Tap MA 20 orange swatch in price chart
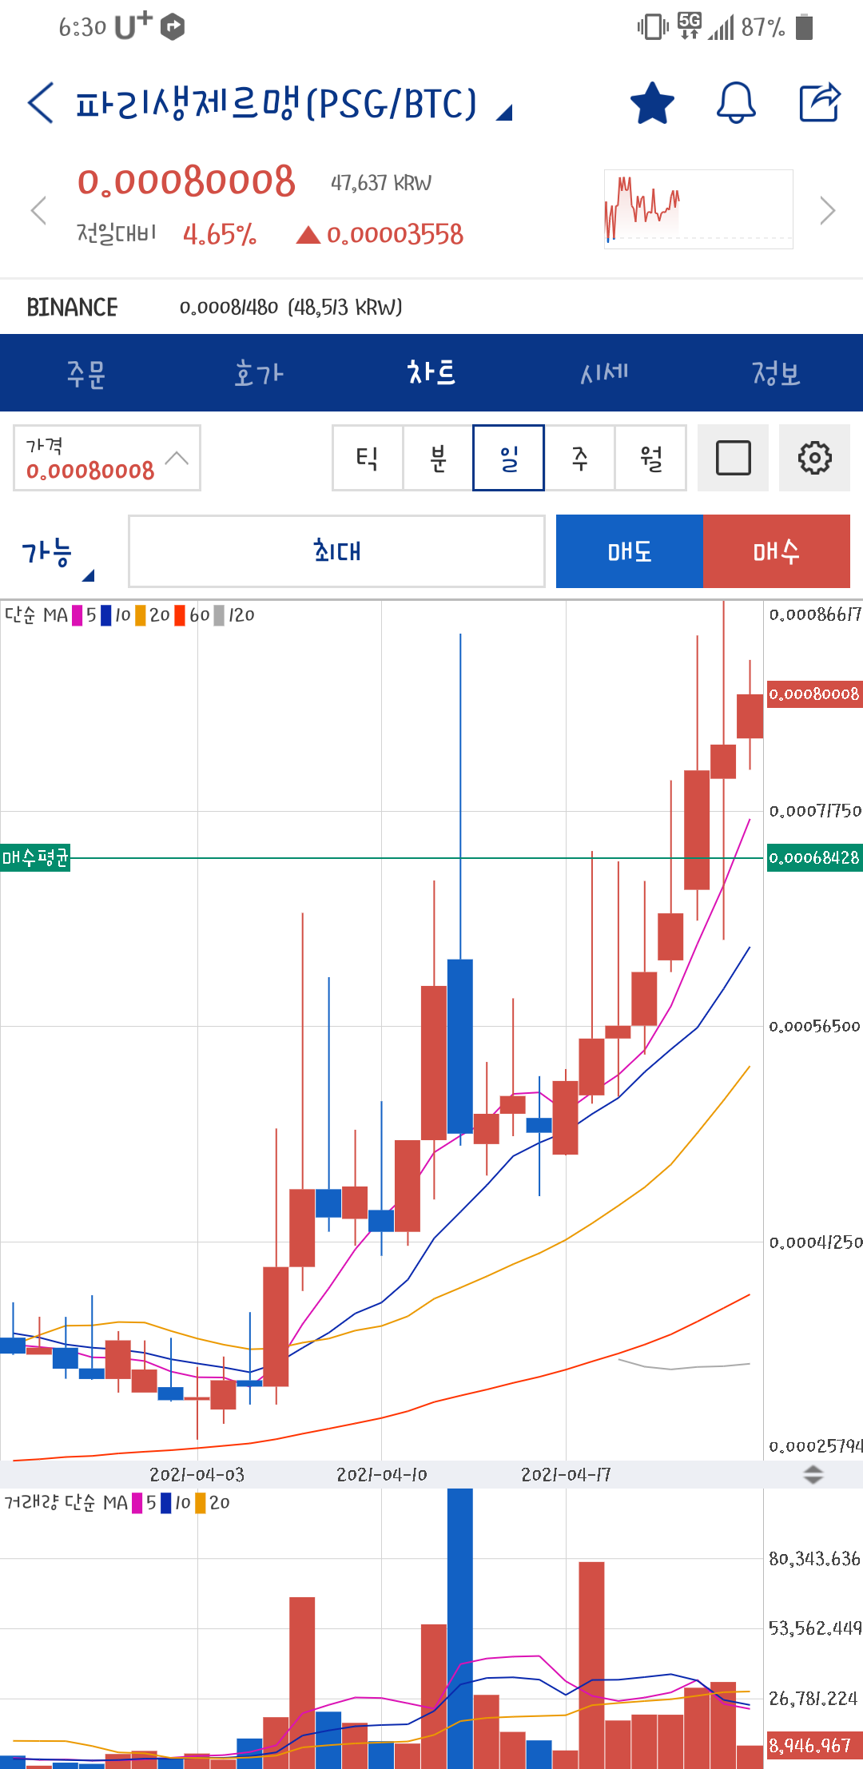863x1769 pixels. click(140, 615)
